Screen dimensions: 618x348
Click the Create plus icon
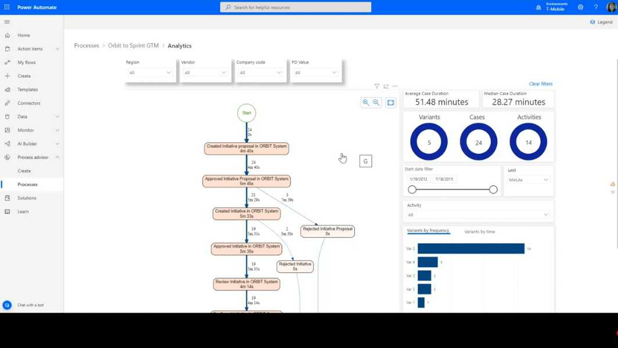click(x=7, y=76)
